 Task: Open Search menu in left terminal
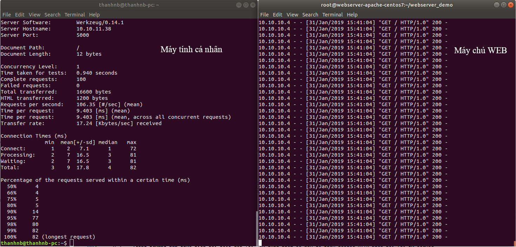(x=52, y=15)
